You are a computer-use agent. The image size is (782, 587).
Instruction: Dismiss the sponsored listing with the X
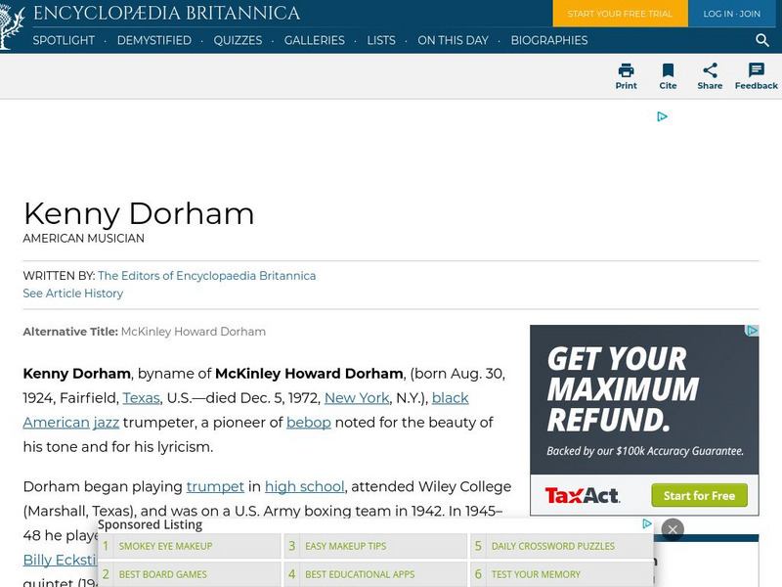(673, 528)
